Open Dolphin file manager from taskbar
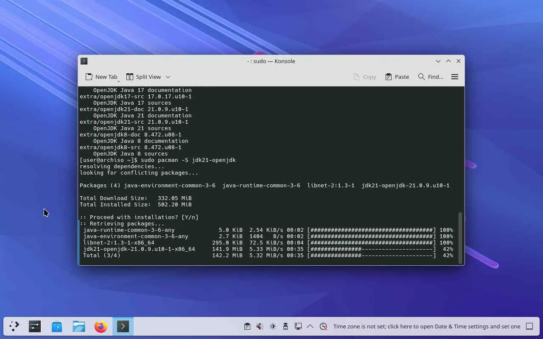The image size is (543, 339). click(x=79, y=326)
